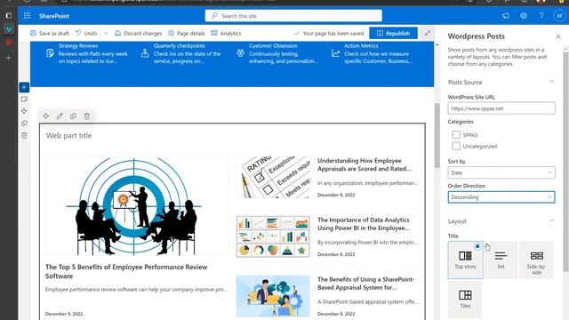Screen dimensions: 569x320
Task: Collapse the Layout section
Action: tap(552, 220)
